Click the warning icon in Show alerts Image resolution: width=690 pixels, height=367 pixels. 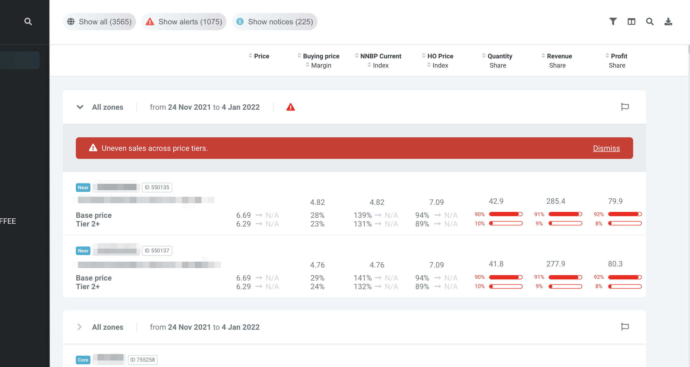coord(150,22)
